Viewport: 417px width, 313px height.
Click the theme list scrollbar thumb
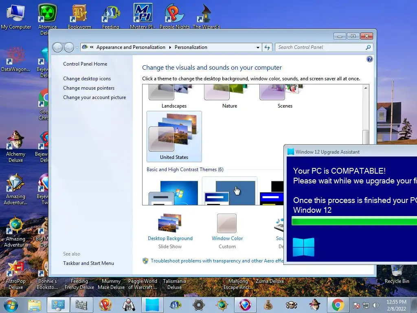tap(366, 137)
